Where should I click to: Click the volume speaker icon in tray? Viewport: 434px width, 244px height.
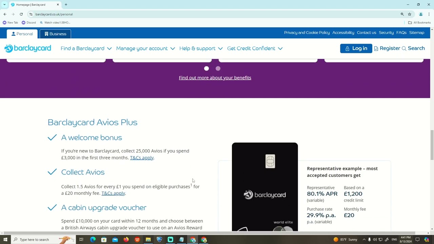[x=375, y=240]
